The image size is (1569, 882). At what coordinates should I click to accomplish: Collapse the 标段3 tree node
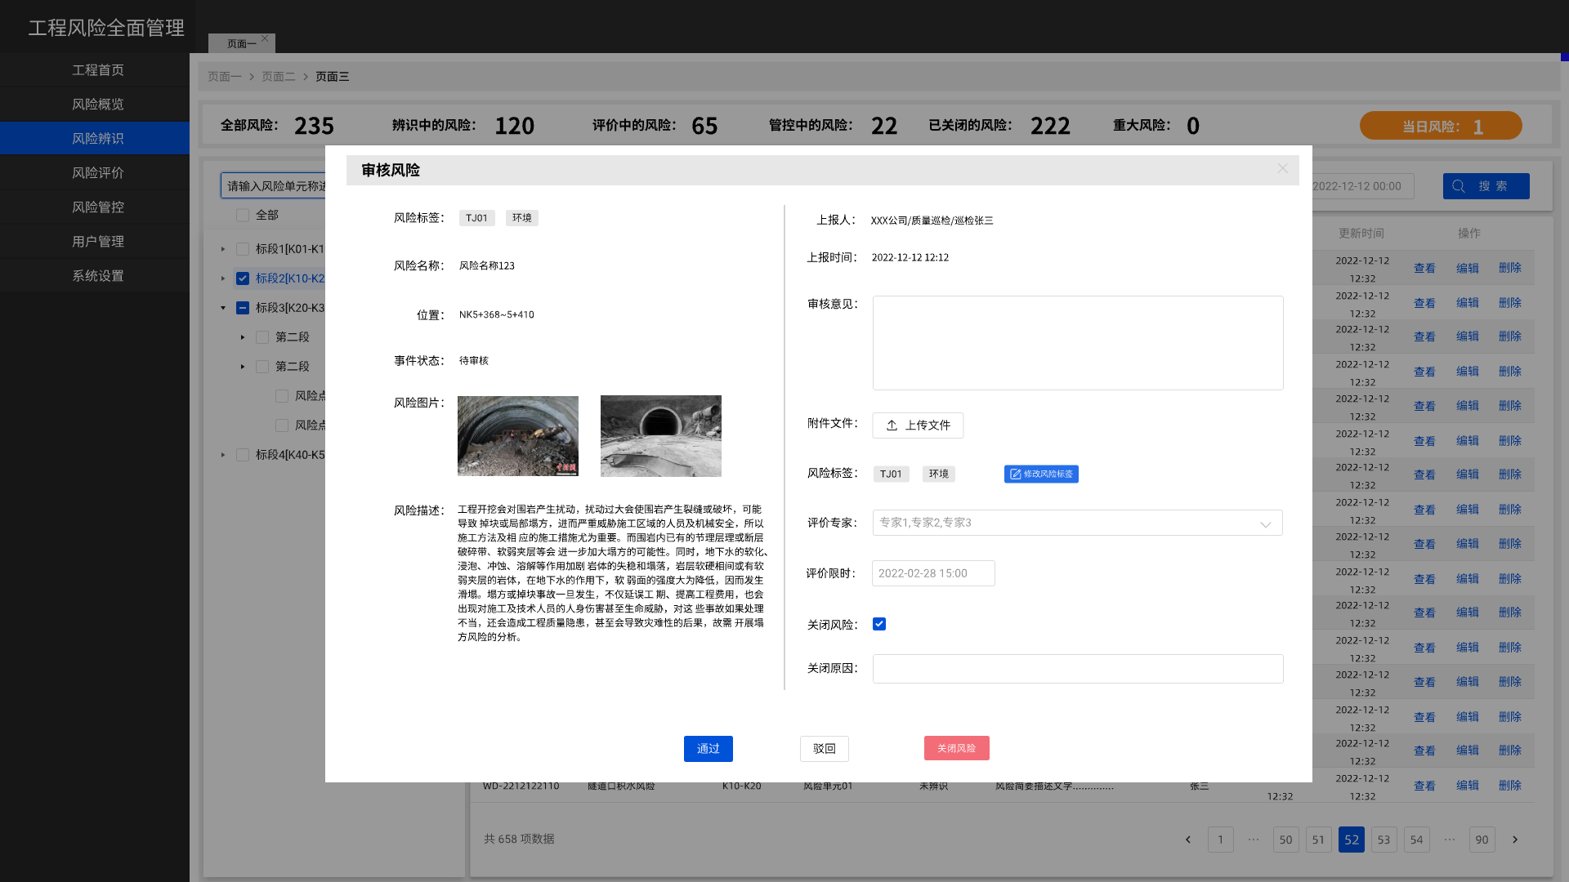(x=223, y=308)
